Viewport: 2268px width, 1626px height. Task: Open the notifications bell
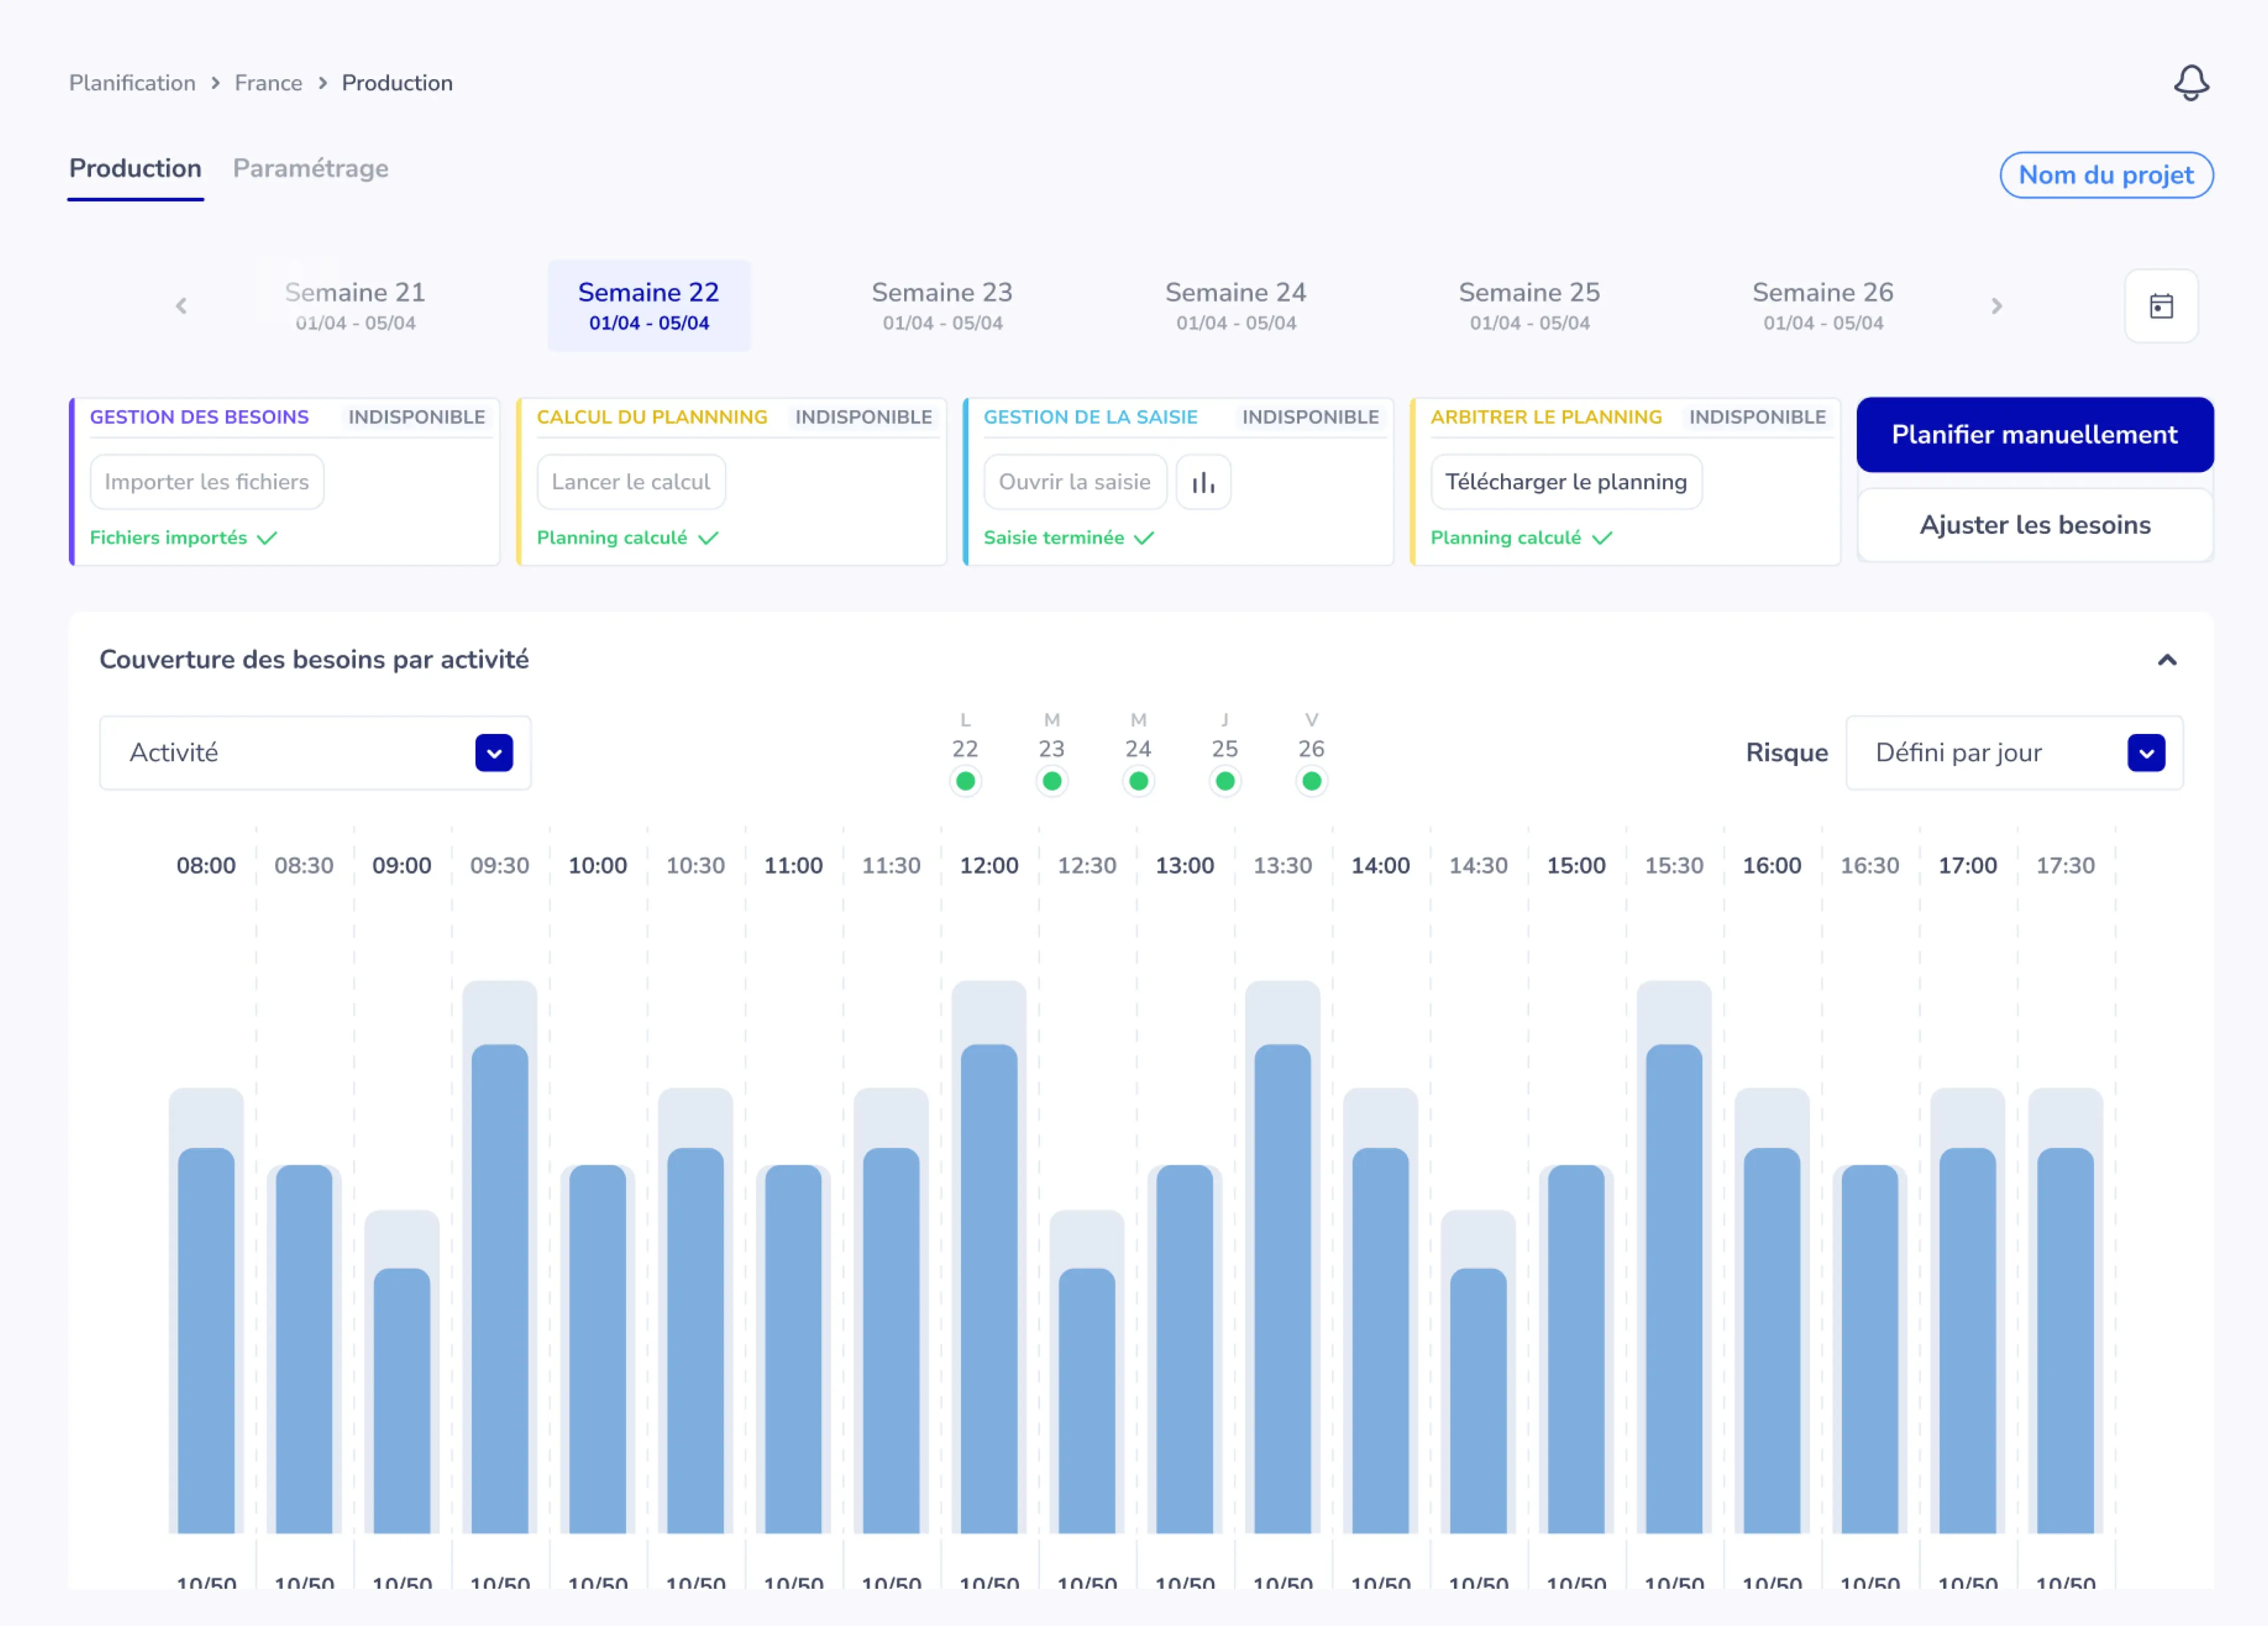click(x=2192, y=83)
